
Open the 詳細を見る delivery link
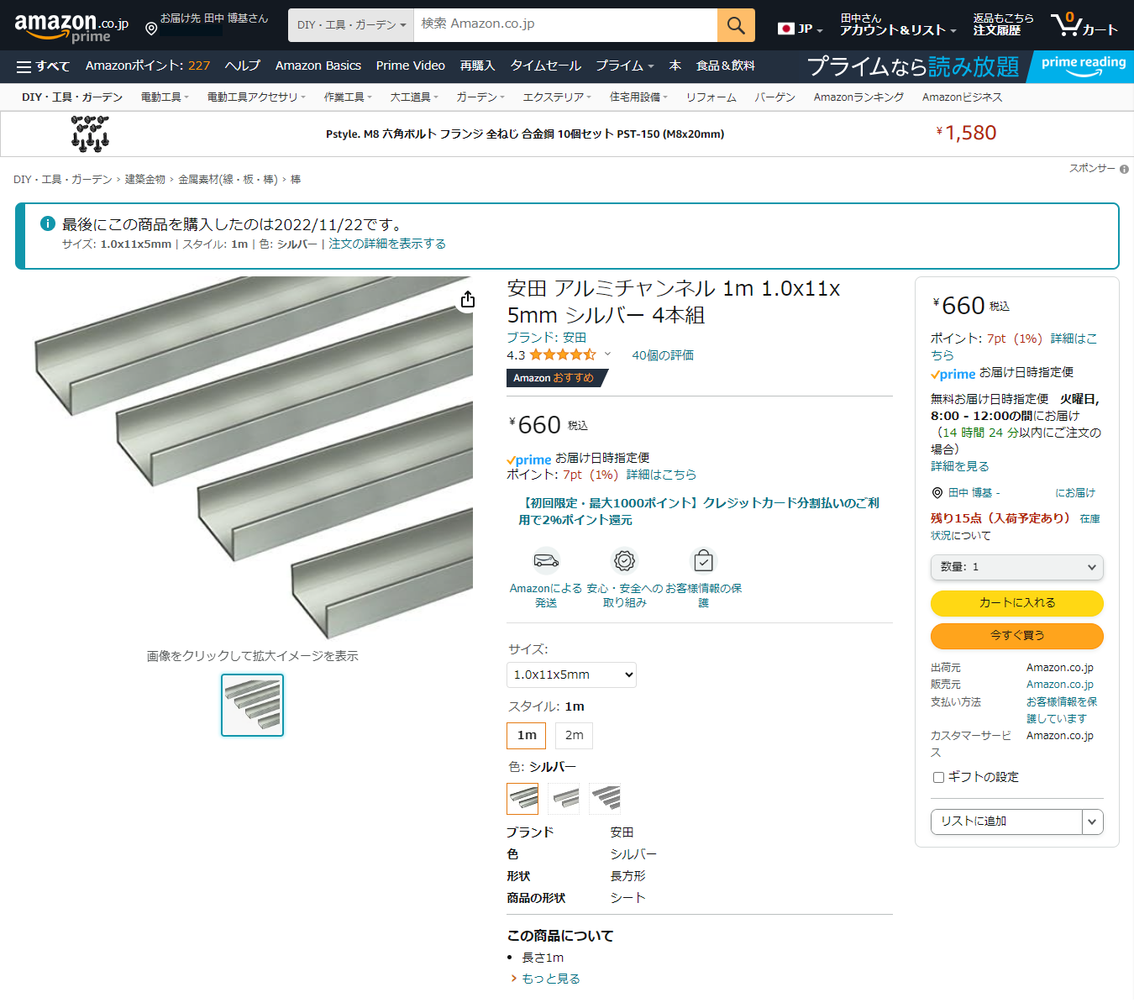[959, 466]
